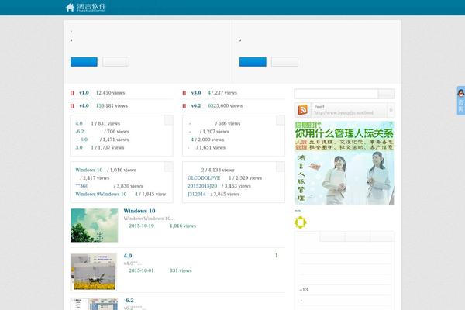Screen dimensions: 465x310
Task: Open 'Windows 9Windows 10' link
Action: click(101, 194)
